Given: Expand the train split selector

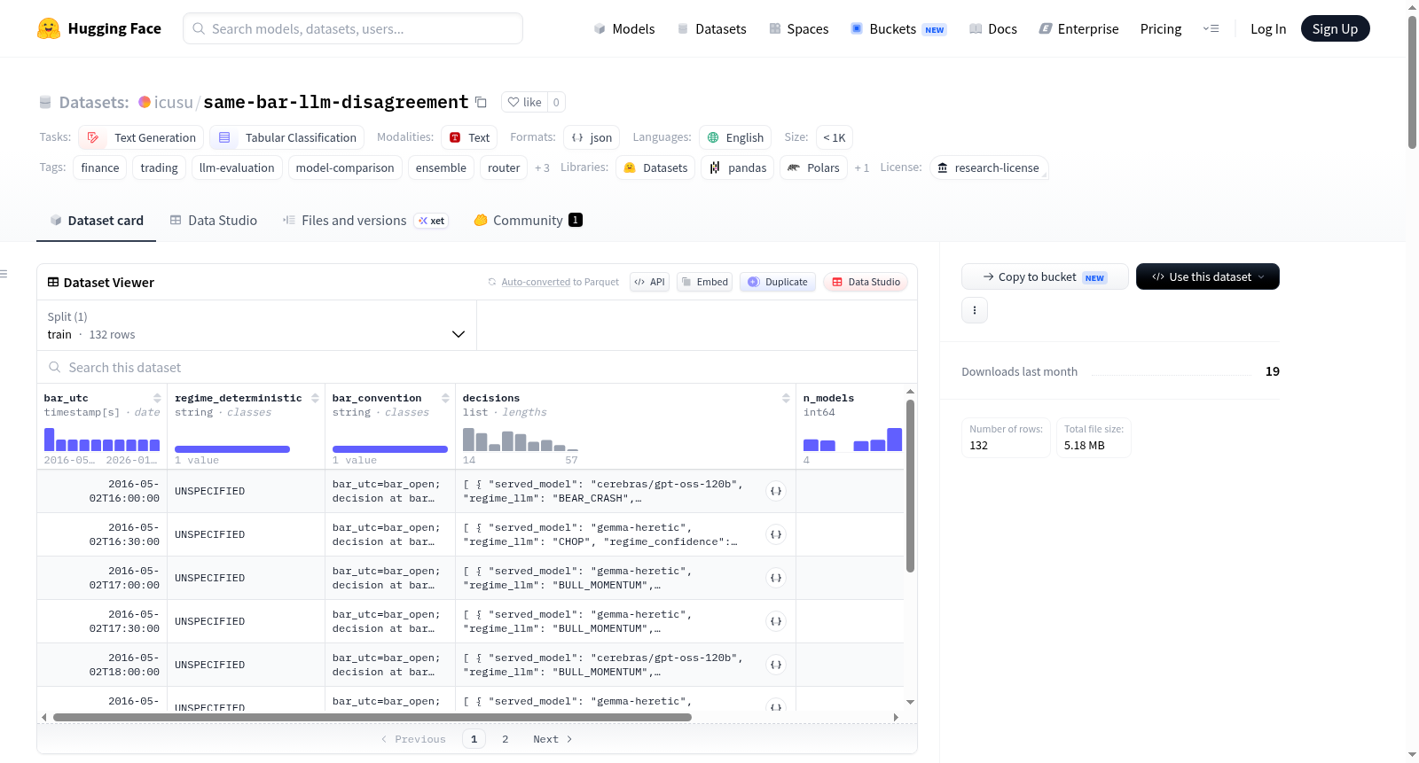Looking at the screenshot, I should (256, 325).
